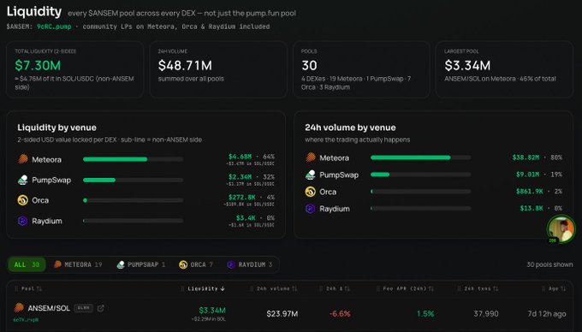Click the 30 pools shown label
The width and height of the screenshot is (582, 332).
[549, 264]
